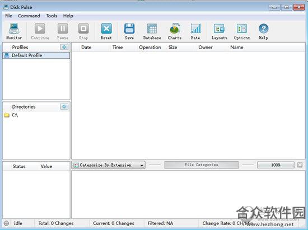This screenshot has height=230, width=308.
Task: Maximize the Disk Pulse window
Action: (287, 7)
